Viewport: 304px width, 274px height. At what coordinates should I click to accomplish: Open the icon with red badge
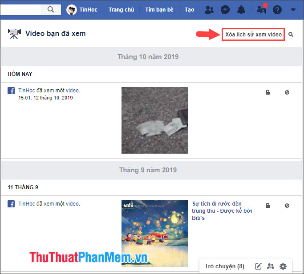[x=262, y=9]
